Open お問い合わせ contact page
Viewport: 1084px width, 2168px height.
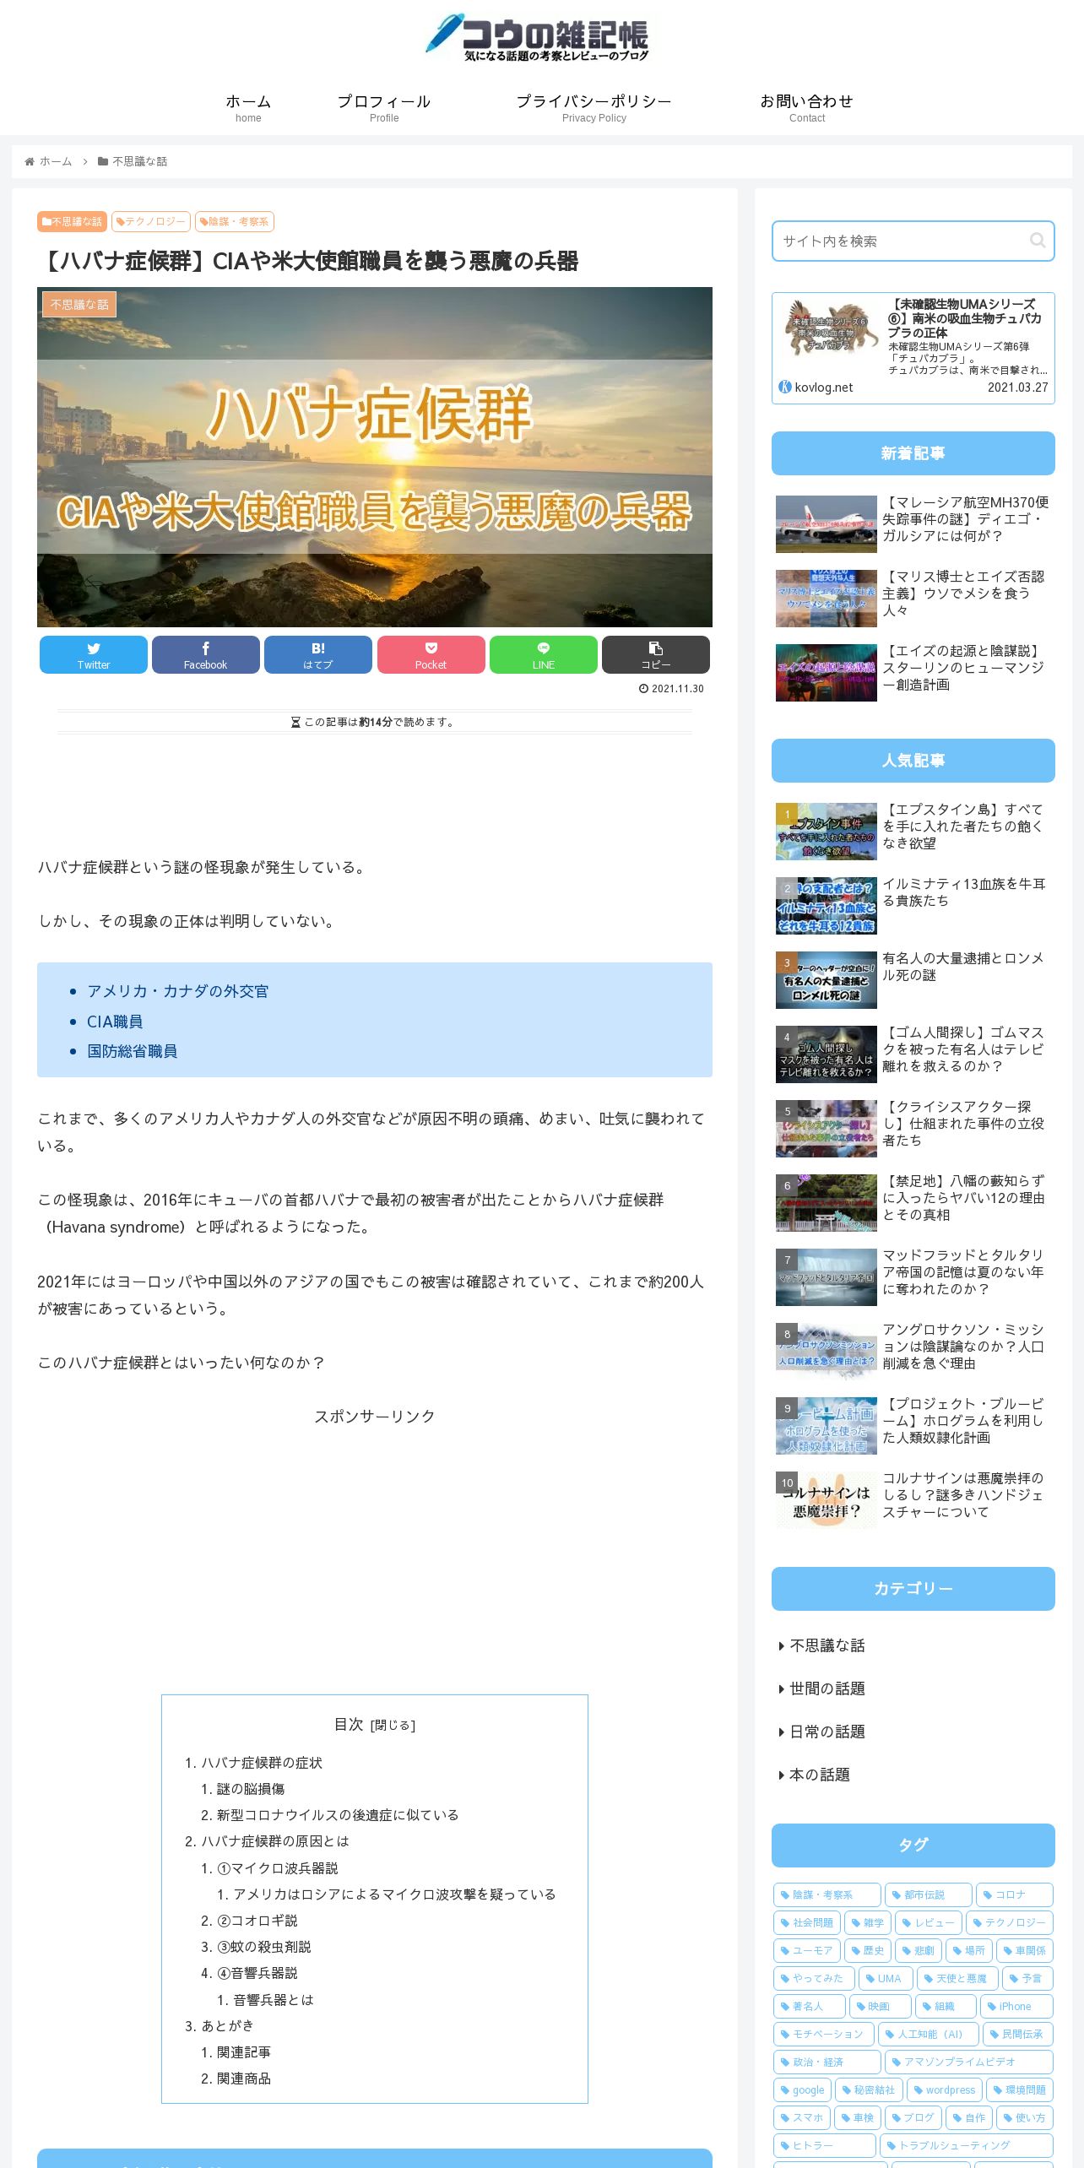[807, 107]
